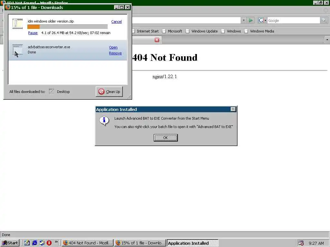Switch to 404 Not Found Firefox taskbar button

88,243
